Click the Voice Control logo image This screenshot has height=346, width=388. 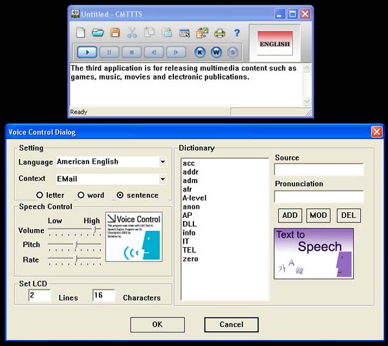coord(134,237)
